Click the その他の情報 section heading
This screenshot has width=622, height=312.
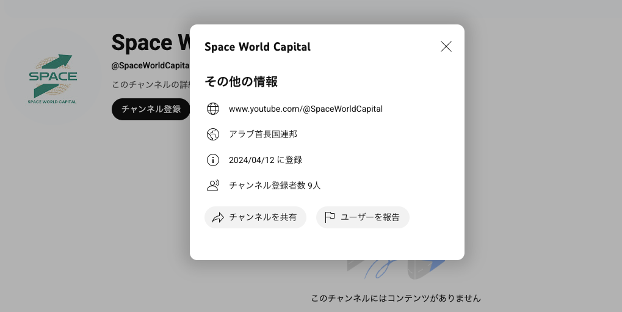(241, 82)
